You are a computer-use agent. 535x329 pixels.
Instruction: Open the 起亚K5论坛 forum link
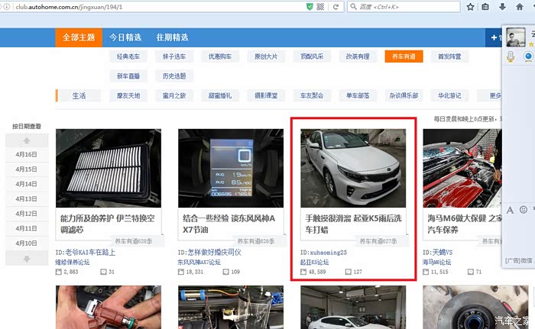coord(314,262)
